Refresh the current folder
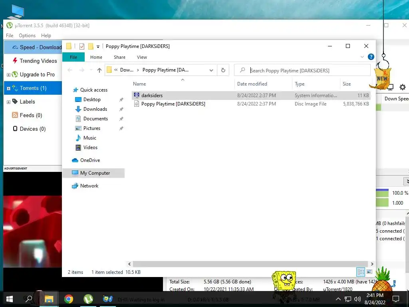 pos(223,70)
